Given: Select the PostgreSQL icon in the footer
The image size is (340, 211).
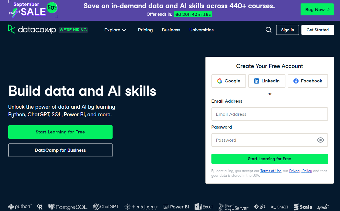Looking at the screenshot, I should click(68, 206).
